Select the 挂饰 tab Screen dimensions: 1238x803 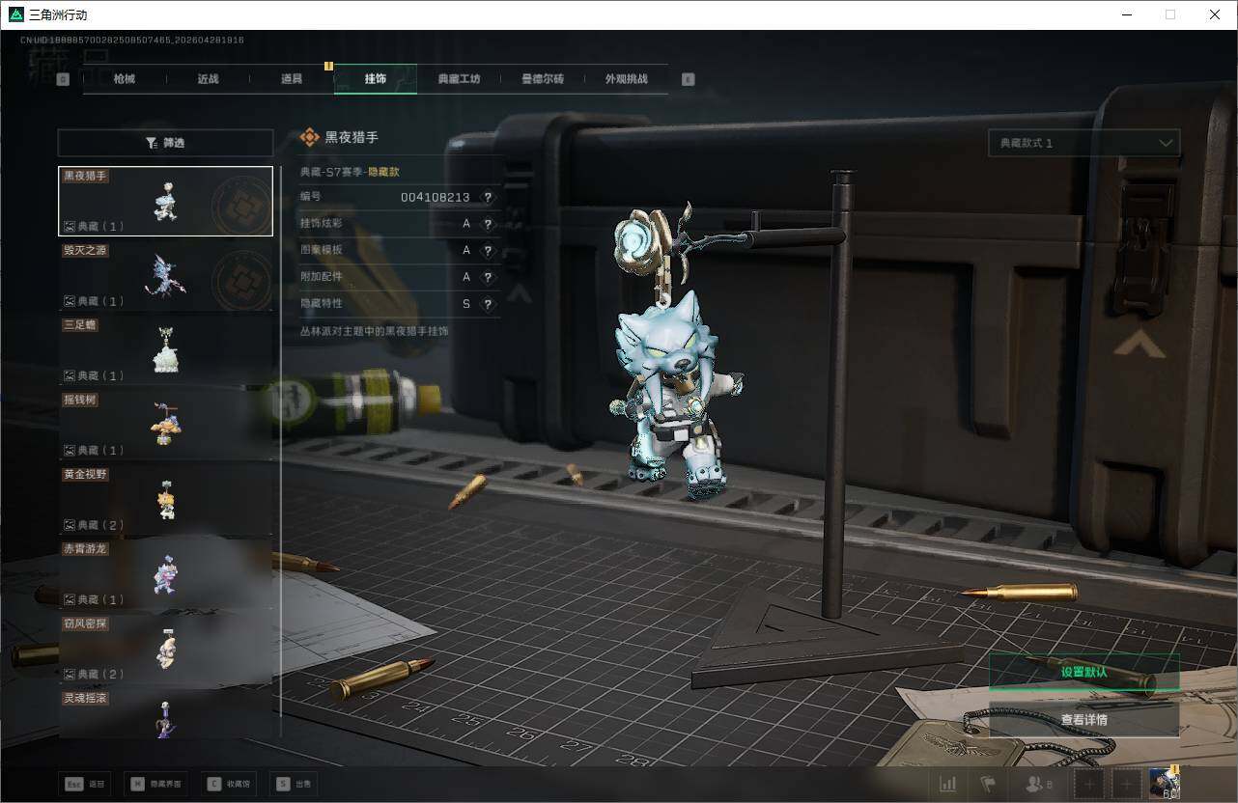pyautogui.click(x=376, y=79)
